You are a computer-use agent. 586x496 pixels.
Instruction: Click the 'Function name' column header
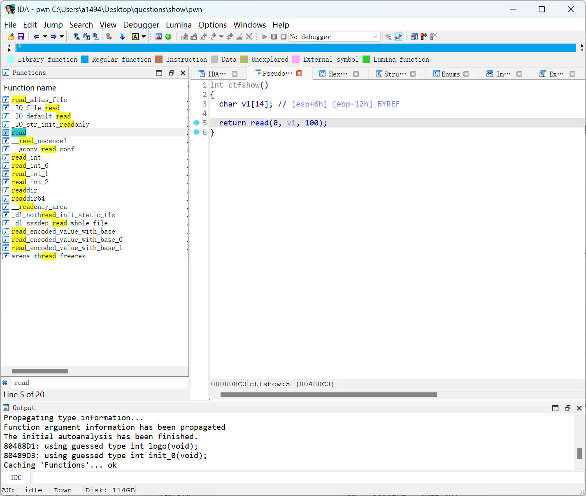click(x=93, y=88)
